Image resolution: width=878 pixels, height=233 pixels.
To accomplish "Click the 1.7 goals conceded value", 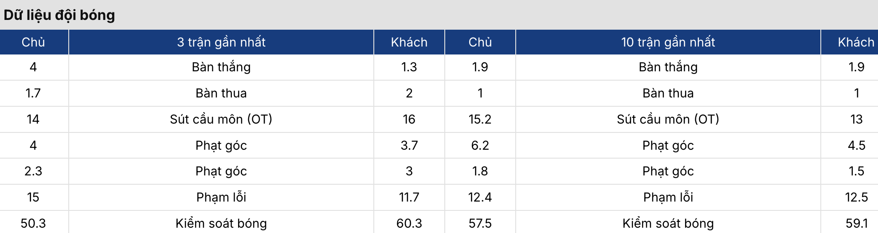I will pos(33,93).
